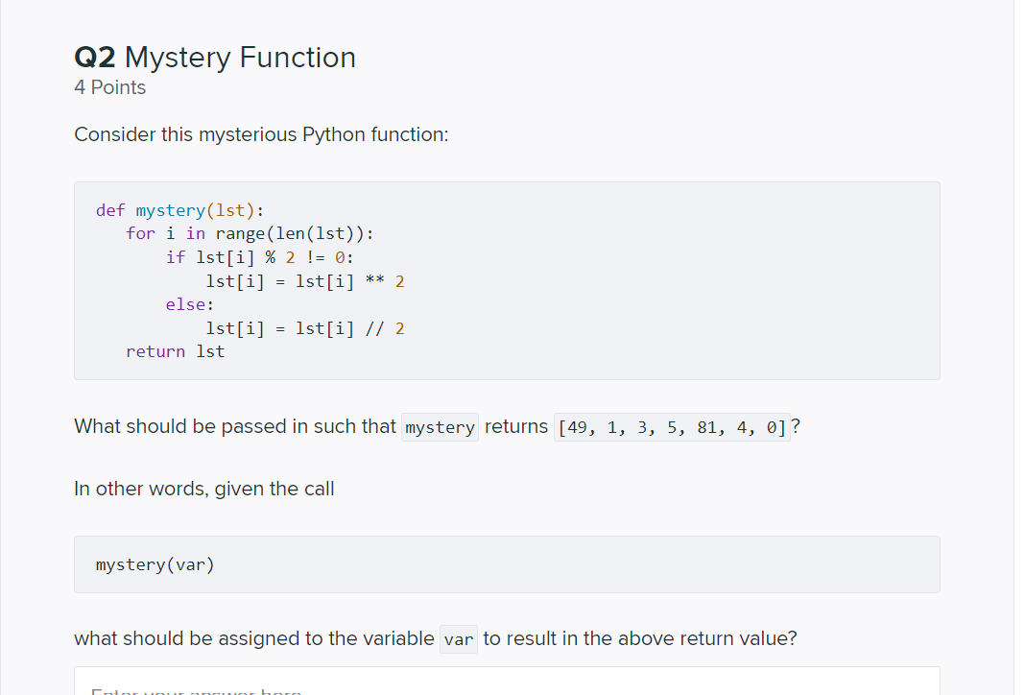Click the expected output [49, 1, 3, 5, 81, 4, 0]
1025x695 pixels.
[672, 426]
